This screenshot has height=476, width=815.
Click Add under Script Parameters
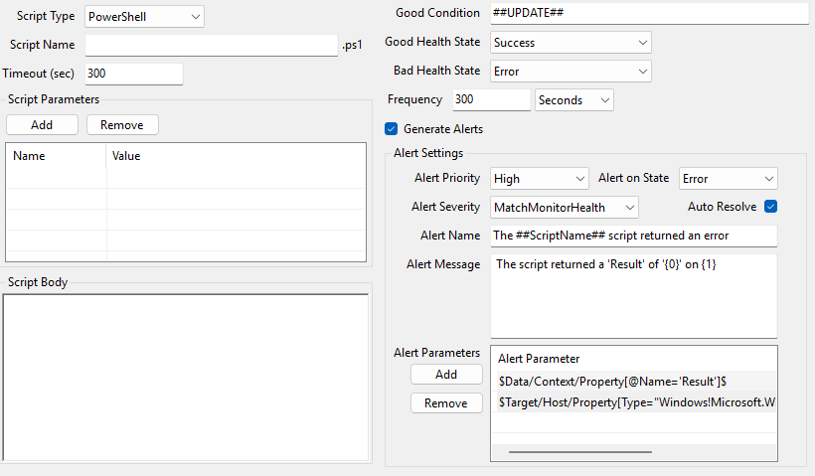(x=42, y=125)
